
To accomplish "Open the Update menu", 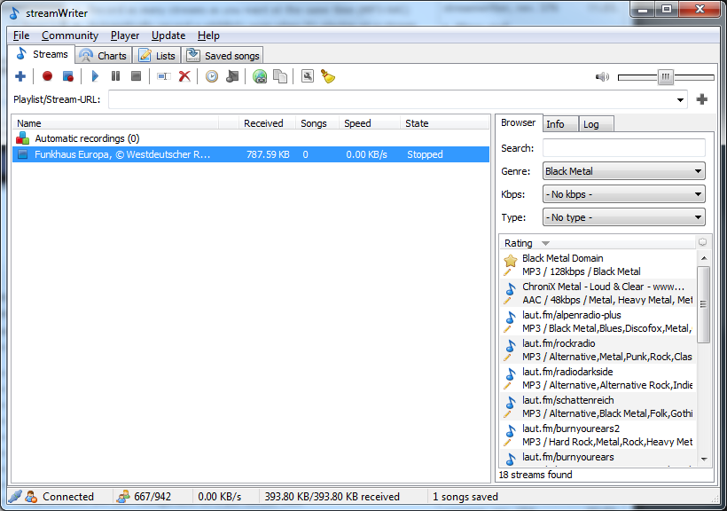I will tap(168, 35).
